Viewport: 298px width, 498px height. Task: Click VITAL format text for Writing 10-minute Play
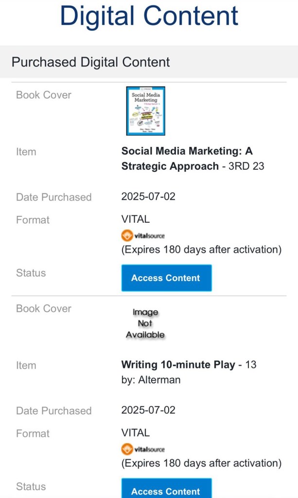(135, 432)
